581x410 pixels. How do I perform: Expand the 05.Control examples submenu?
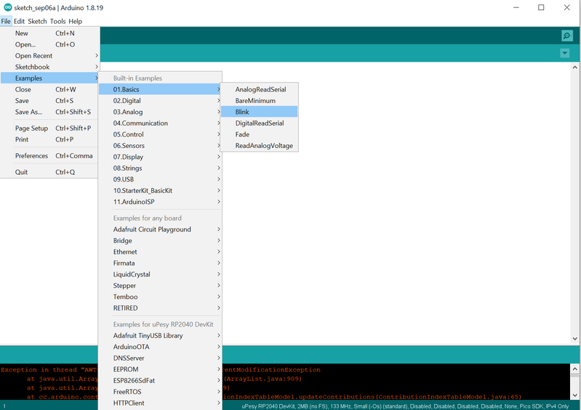pos(160,134)
